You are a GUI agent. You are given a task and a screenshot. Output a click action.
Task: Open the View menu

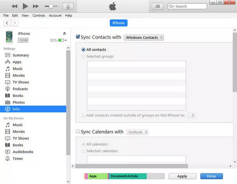tap(25, 15)
